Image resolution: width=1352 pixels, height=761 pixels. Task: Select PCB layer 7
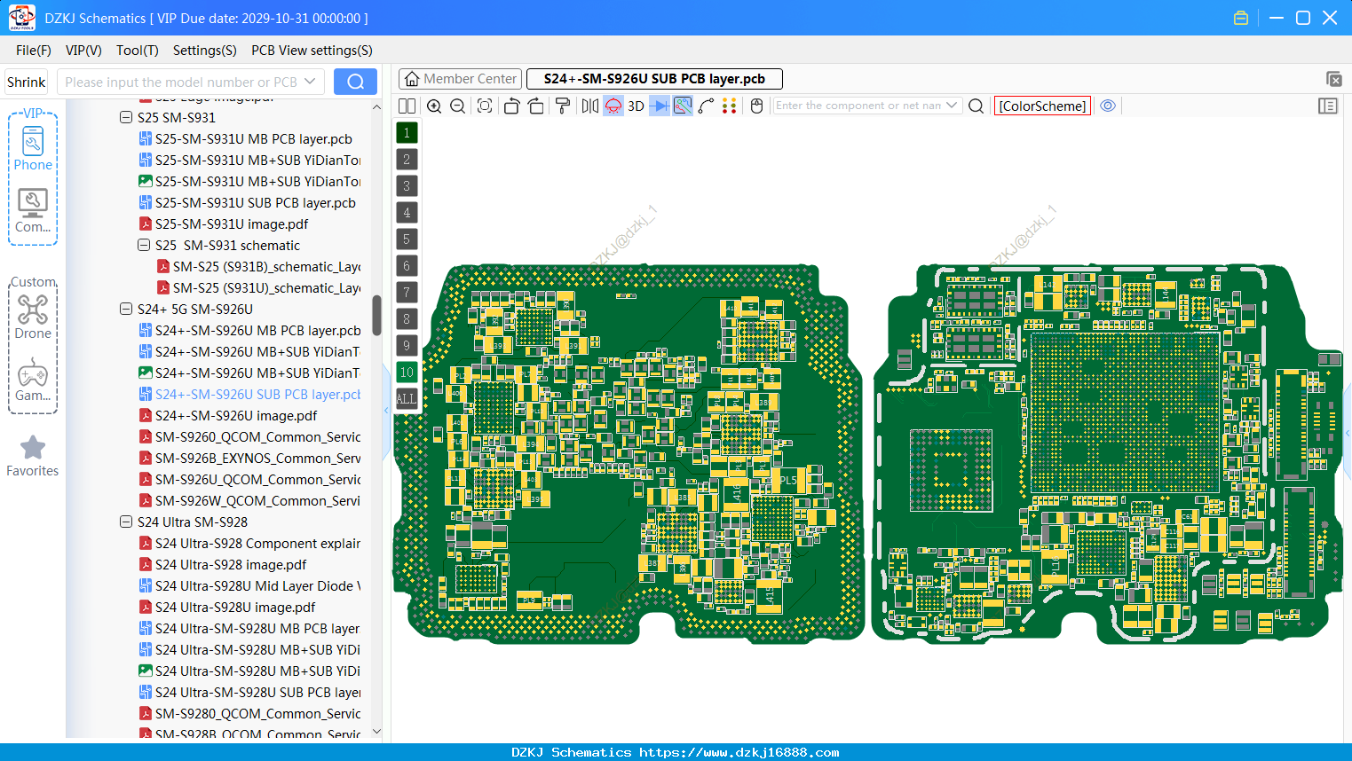point(407,292)
